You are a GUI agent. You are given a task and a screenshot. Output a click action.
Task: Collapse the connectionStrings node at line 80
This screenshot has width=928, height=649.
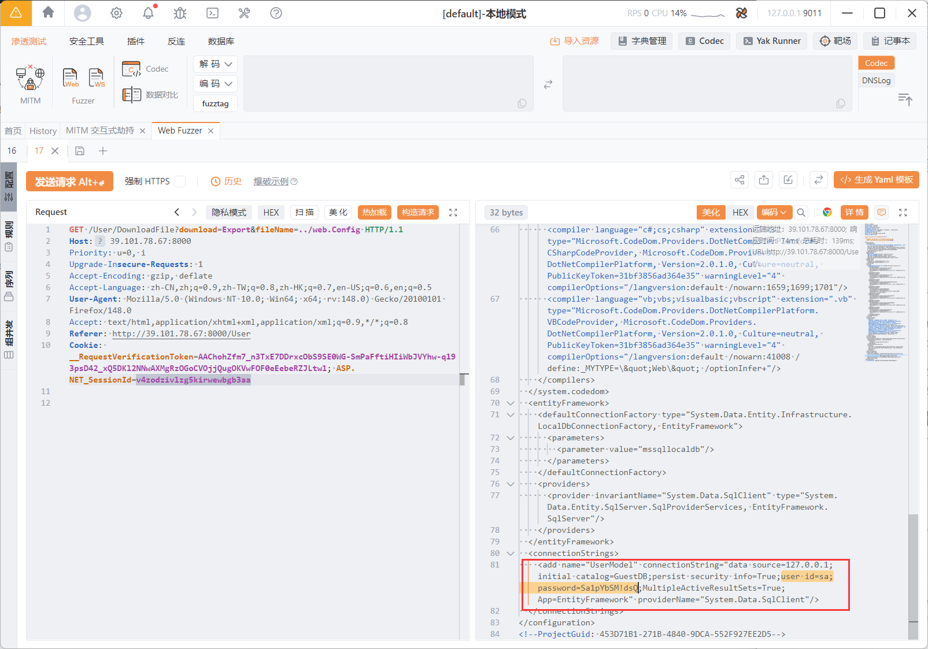[510, 553]
